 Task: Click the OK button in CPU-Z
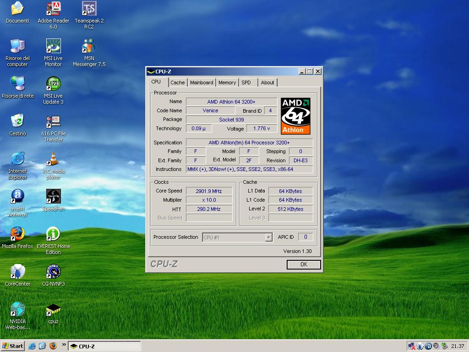click(x=304, y=264)
